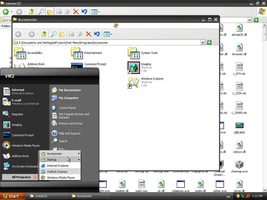
Task: Select cipher.exe in system32 window
Action: click(220, 186)
